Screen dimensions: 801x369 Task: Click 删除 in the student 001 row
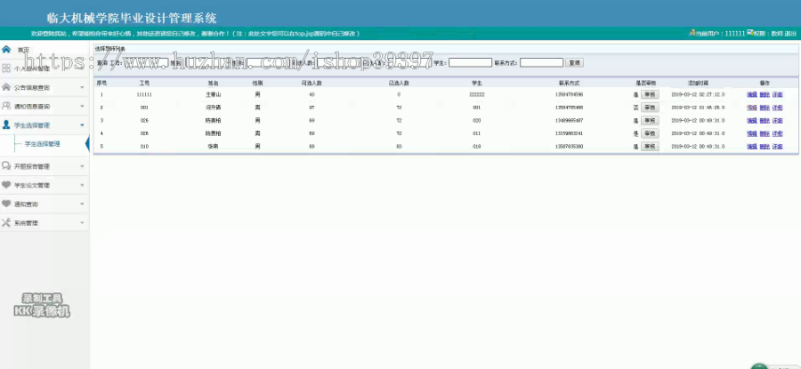(x=765, y=108)
